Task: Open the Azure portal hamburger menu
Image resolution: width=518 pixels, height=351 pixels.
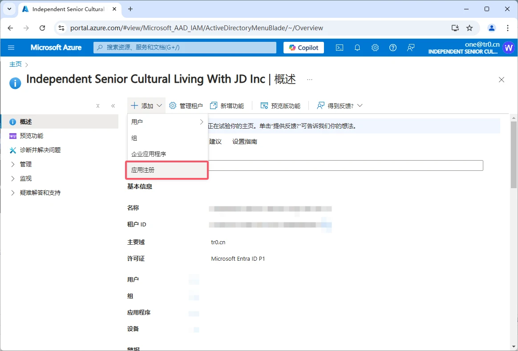Action: 11,48
